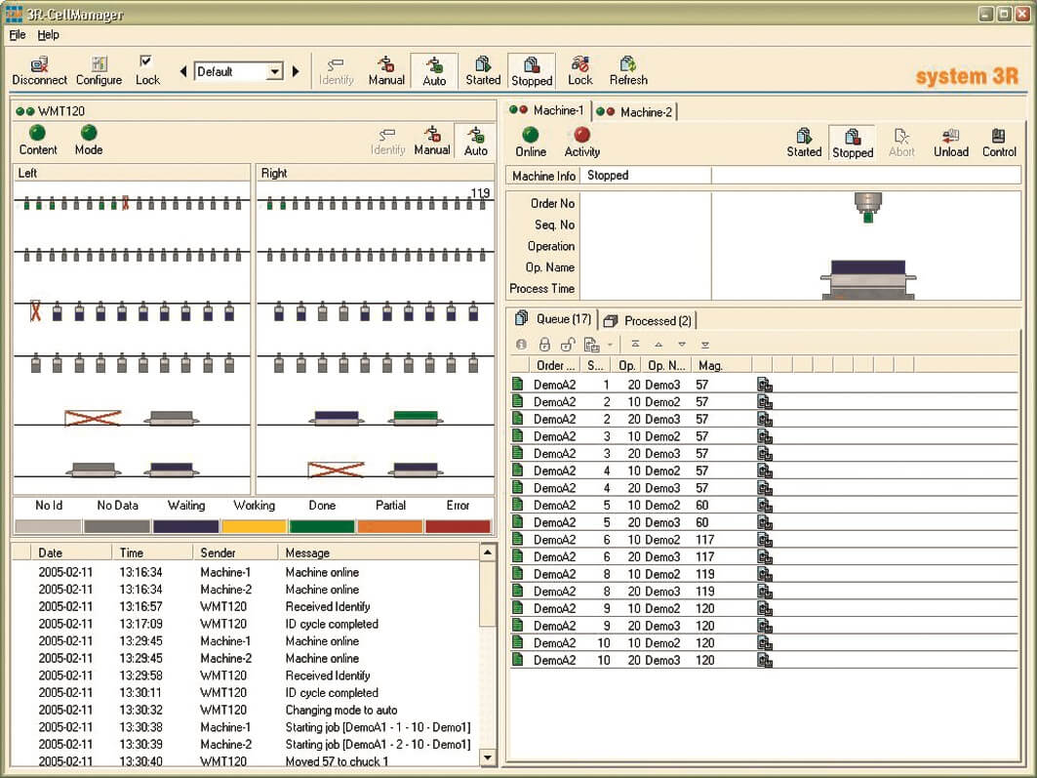Go to next layout with right arrow
The height and width of the screenshot is (778, 1037).
pos(296,71)
